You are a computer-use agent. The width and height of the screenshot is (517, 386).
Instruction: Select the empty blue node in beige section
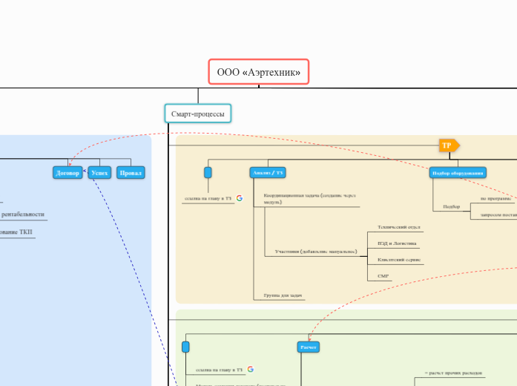point(208,172)
